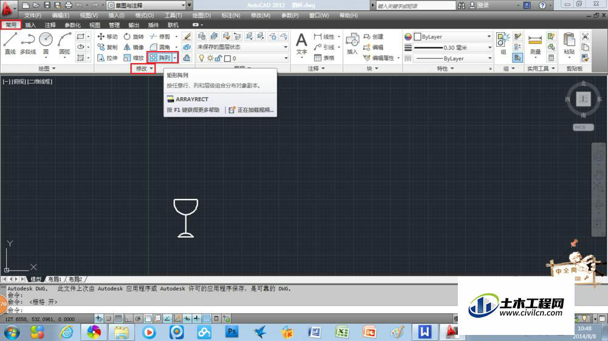Open the object color ByLayer dropdown
This screenshot has height=341, width=608.
(452, 37)
